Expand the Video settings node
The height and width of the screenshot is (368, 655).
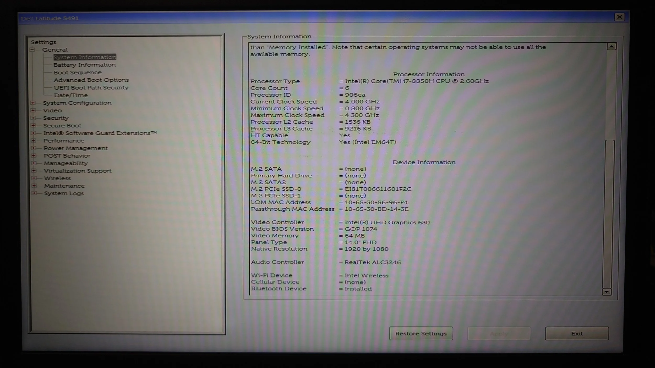point(33,110)
